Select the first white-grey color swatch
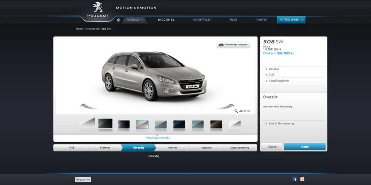This screenshot has width=371, height=185. click(87, 122)
